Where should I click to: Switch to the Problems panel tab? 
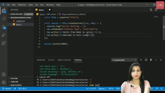coord(41,60)
